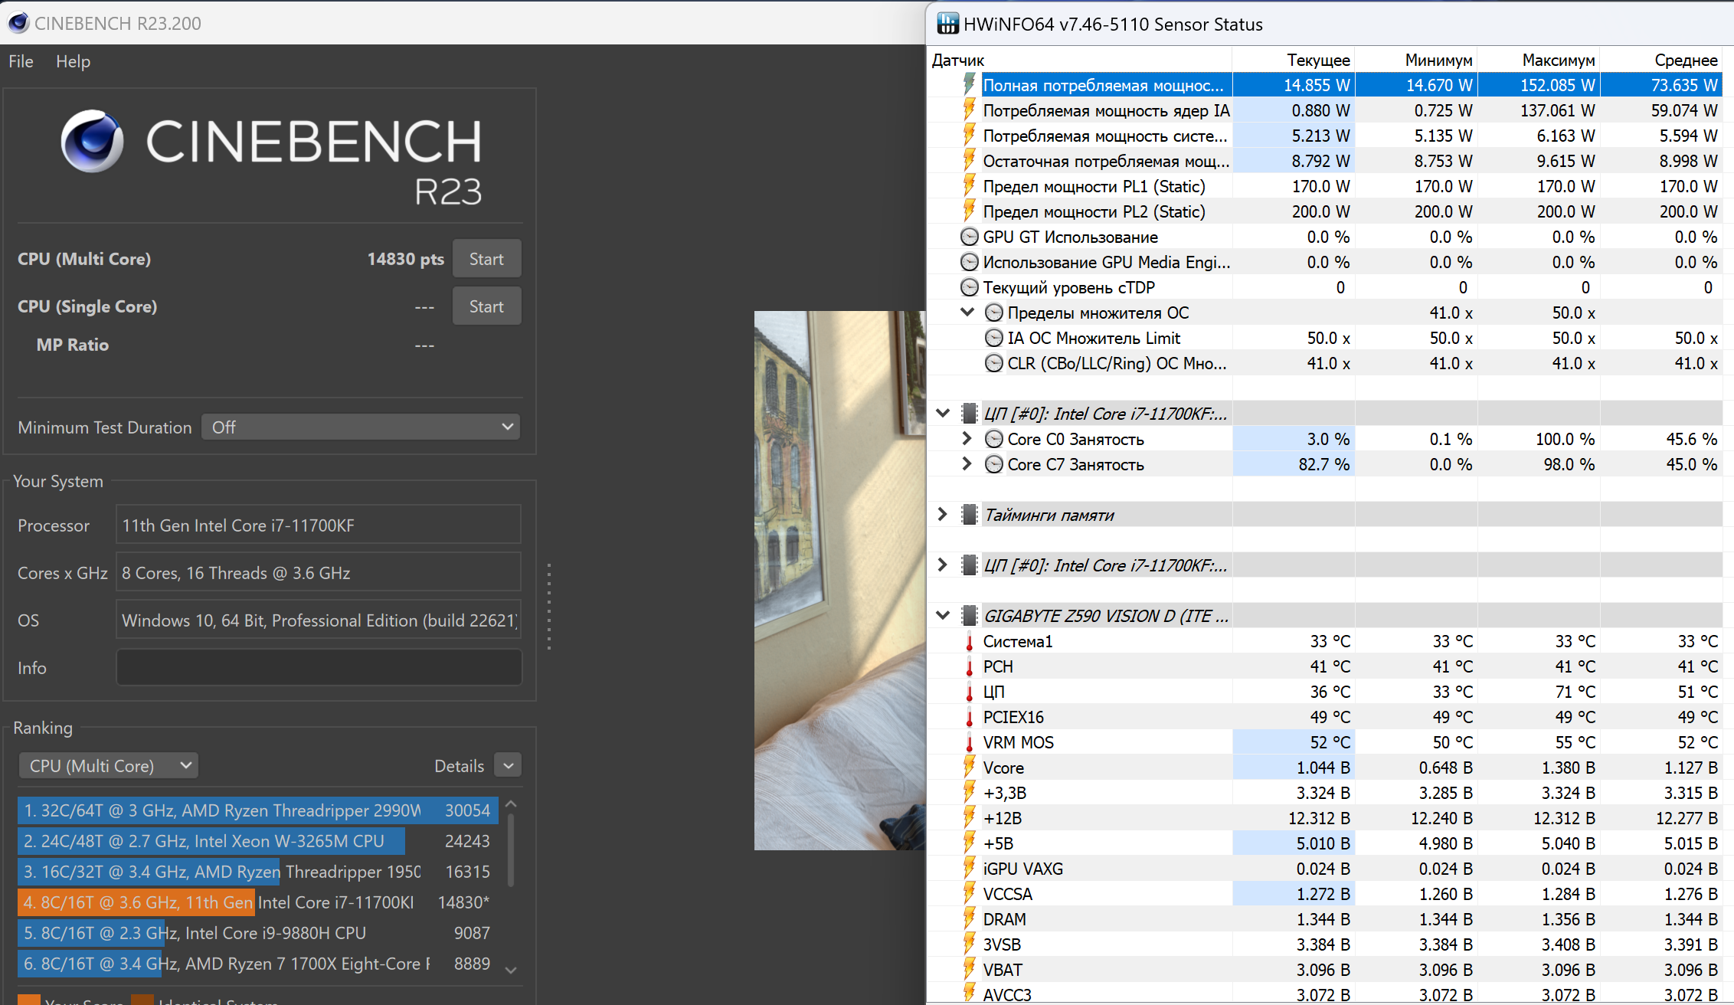Select ranking bar 11th Gen Intel Core i7-11700K
The width and height of the screenshot is (1734, 1005).
click(x=258, y=902)
